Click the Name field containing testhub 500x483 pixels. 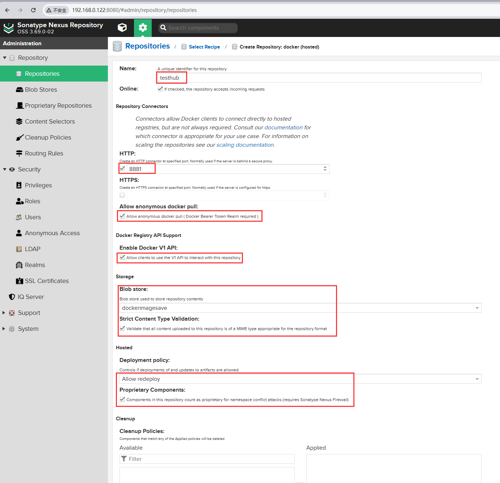click(319, 78)
